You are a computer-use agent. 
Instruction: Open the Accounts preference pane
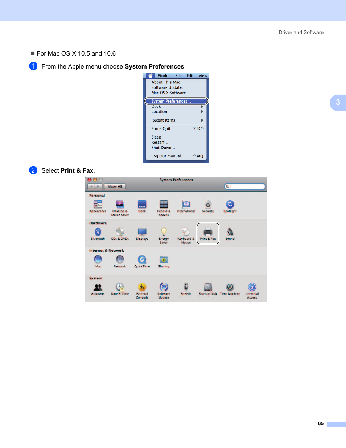point(98,289)
